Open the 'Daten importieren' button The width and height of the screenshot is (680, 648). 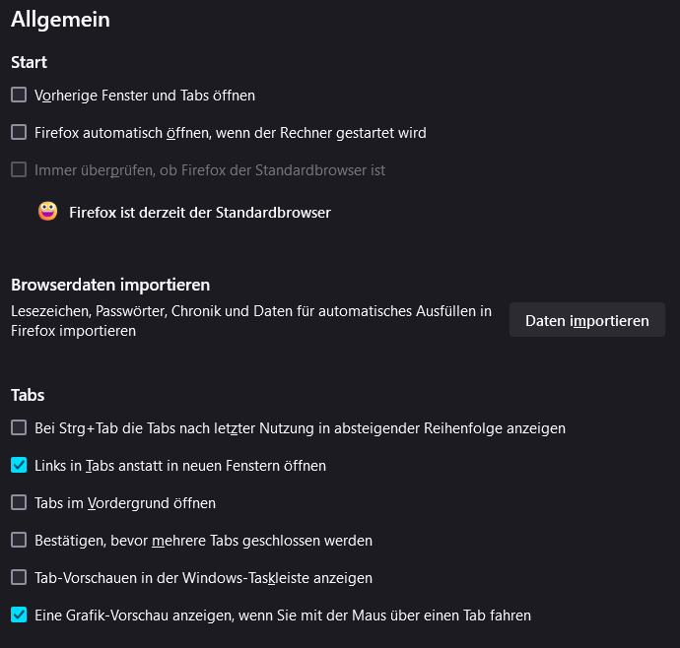586,320
